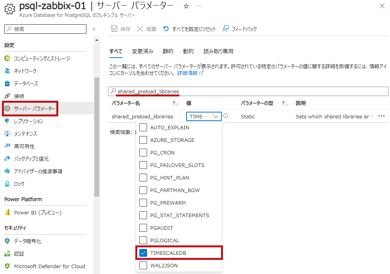The height and width of the screenshot is (274, 390).
Task: Click the shared_preload_libraries parameter name cell
Action: [142, 116]
